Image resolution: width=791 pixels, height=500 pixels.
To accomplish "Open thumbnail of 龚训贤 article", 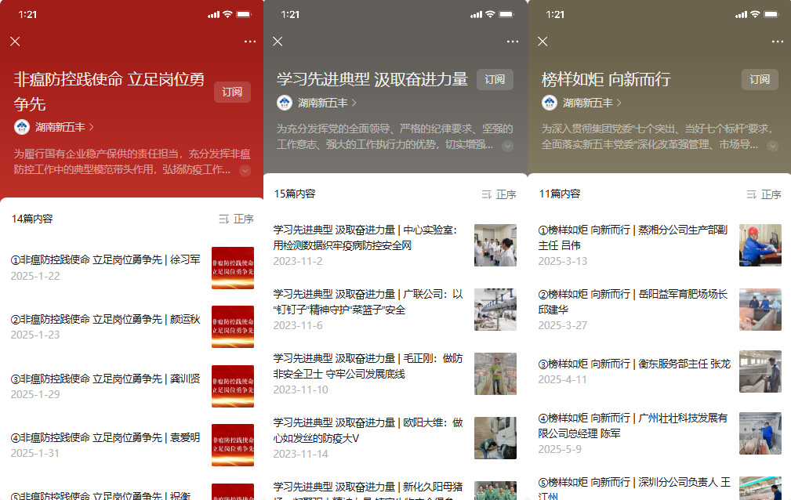I will [233, 386].
